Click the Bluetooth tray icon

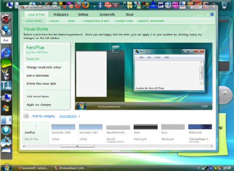[211, 168]
